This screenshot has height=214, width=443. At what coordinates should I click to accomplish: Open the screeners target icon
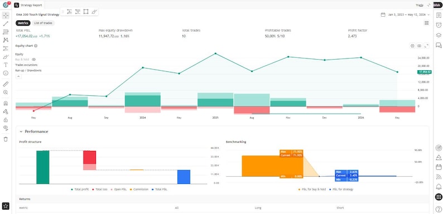(439, 148)
